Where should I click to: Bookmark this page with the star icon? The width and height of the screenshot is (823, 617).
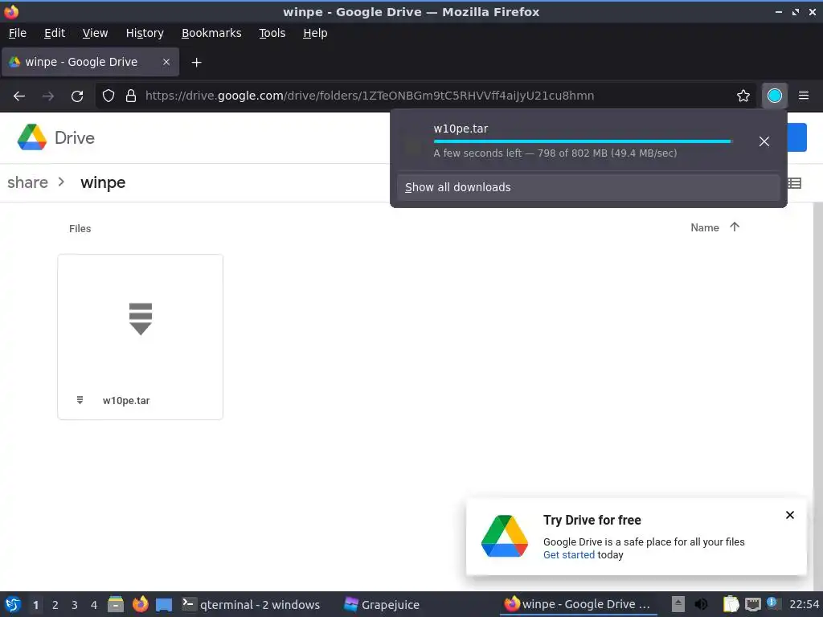(x=743, y=96)
